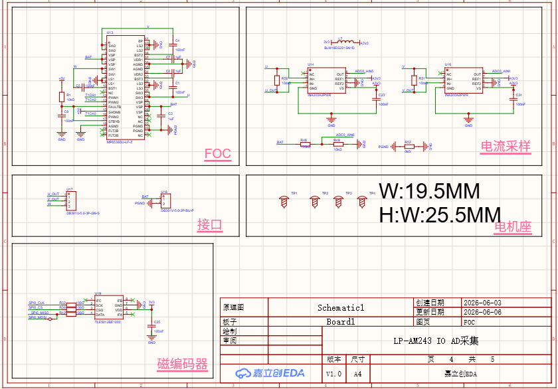
Task: Select test point TP1 screw symbol
Action: 284,202
